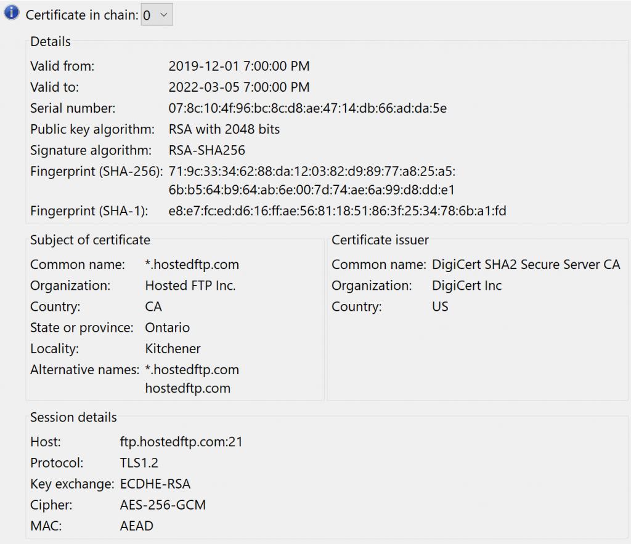Click the RSA-SHA256 signature algorithm value
This screenshot has width=631, height=544.
pyautogui.click(x=207, y=150)
